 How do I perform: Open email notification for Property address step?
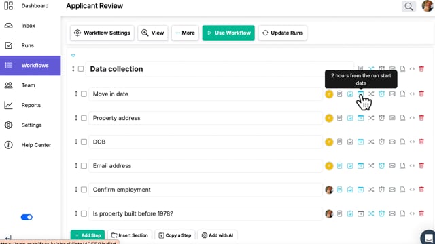click(x=392, y=118)
